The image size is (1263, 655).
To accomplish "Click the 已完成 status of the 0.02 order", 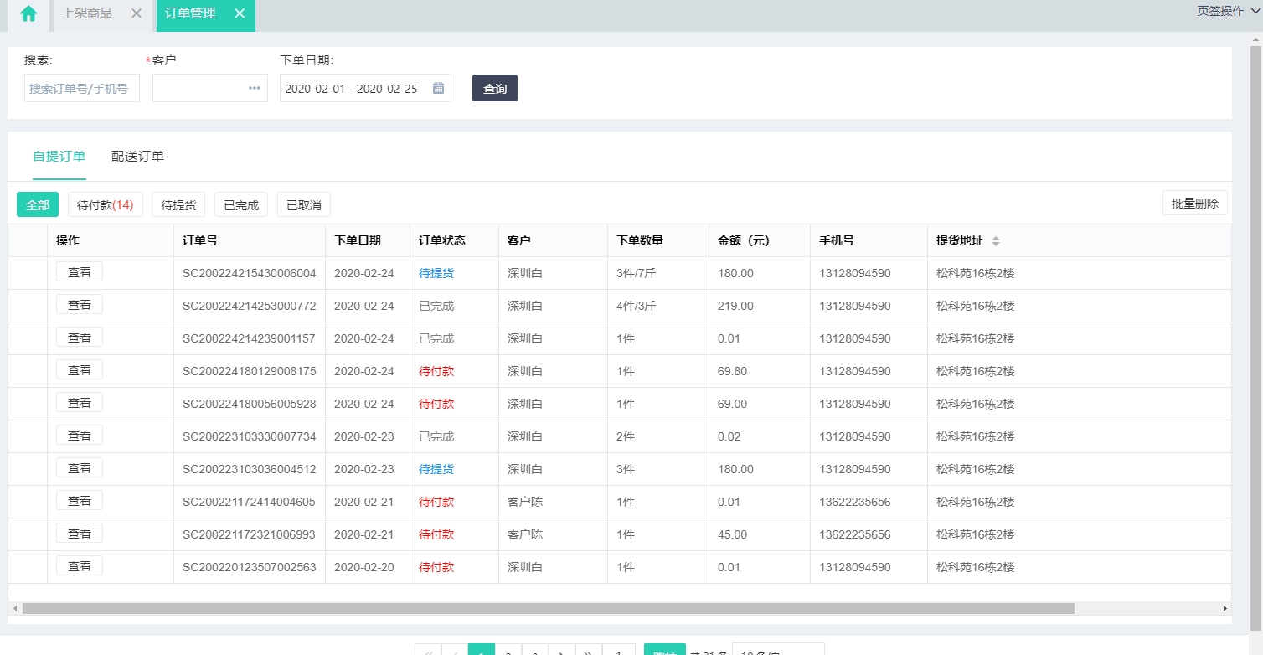I will coord(436,436).
